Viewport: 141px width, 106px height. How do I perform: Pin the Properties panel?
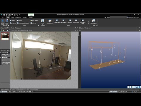[7, 51]
